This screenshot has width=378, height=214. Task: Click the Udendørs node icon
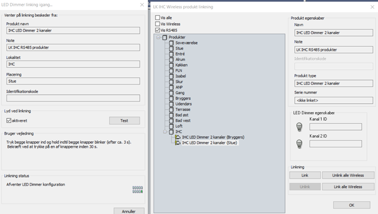pyautogui.click(x=171, y=104)
